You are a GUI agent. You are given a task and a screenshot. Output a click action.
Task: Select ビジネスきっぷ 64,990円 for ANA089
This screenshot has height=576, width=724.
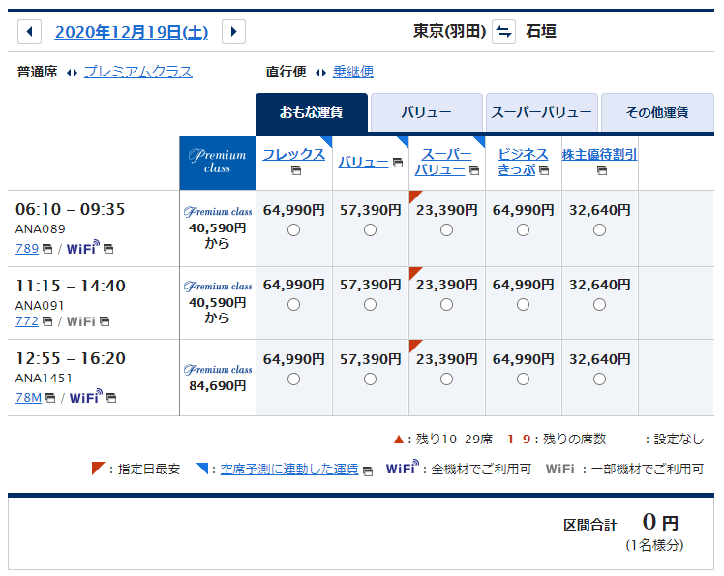pos(523,230)
